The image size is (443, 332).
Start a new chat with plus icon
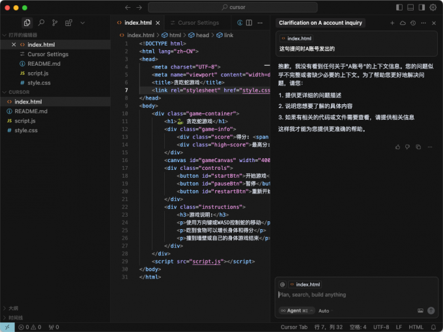[x=392, y=23]
